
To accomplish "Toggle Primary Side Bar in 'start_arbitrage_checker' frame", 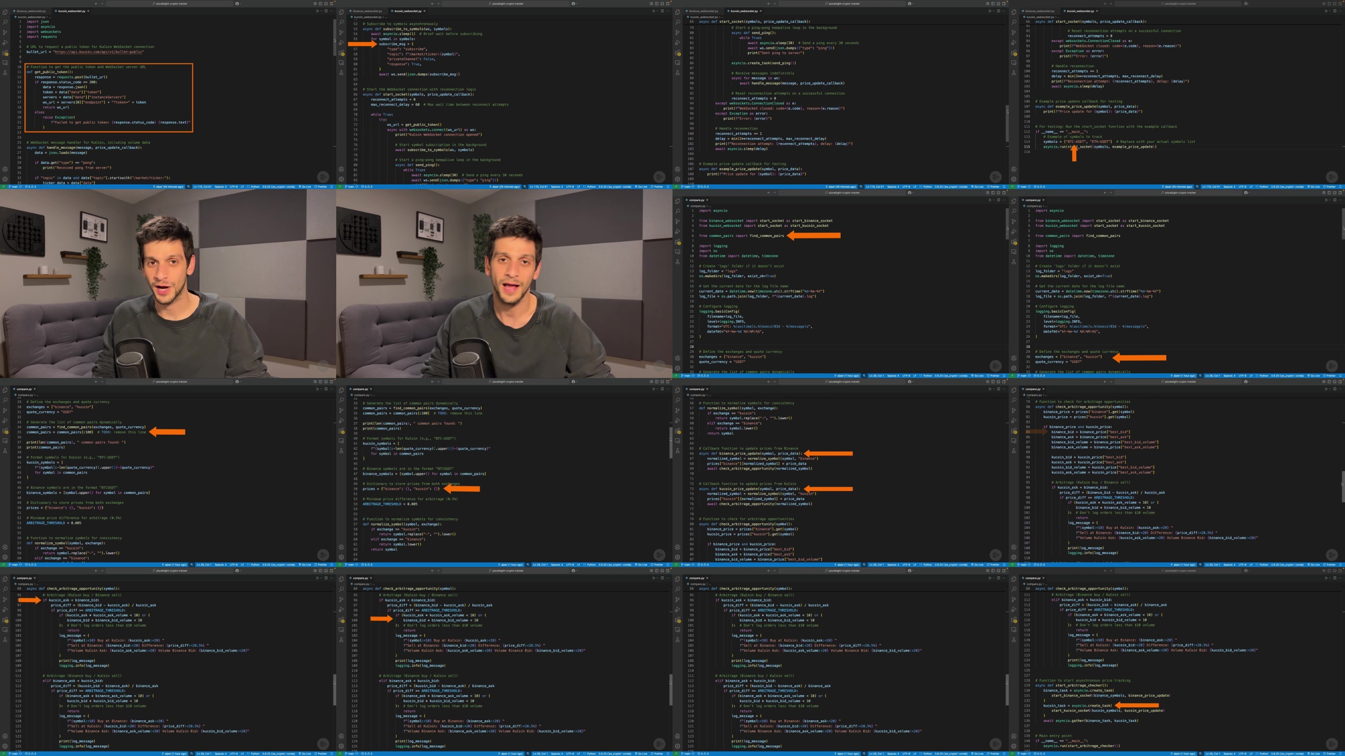I will pyautogui.click(x=1329, y=570).
